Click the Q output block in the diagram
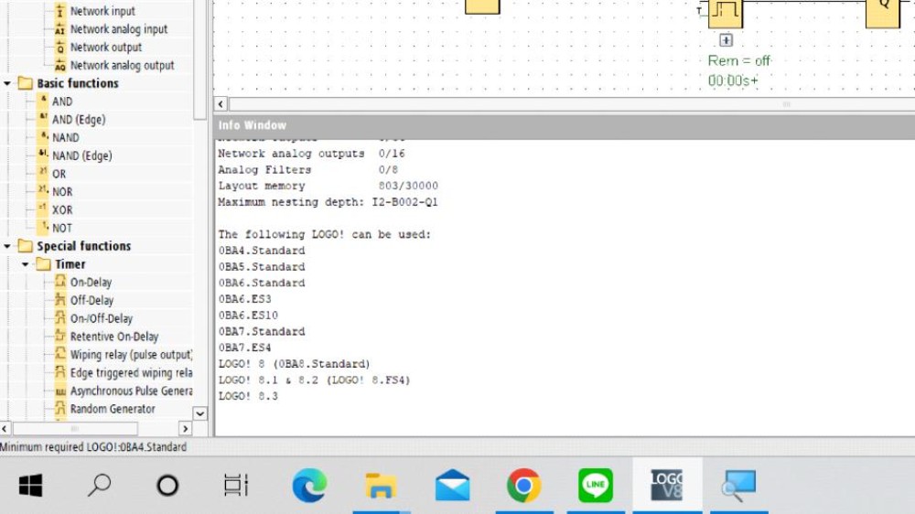This screenshot has width=915, height=514. 882,14
